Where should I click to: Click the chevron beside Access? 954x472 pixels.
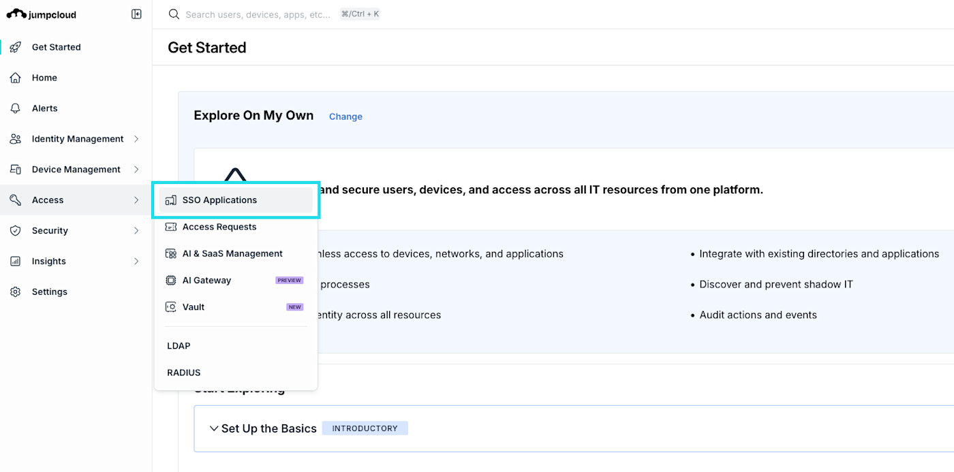click(136, 200)
